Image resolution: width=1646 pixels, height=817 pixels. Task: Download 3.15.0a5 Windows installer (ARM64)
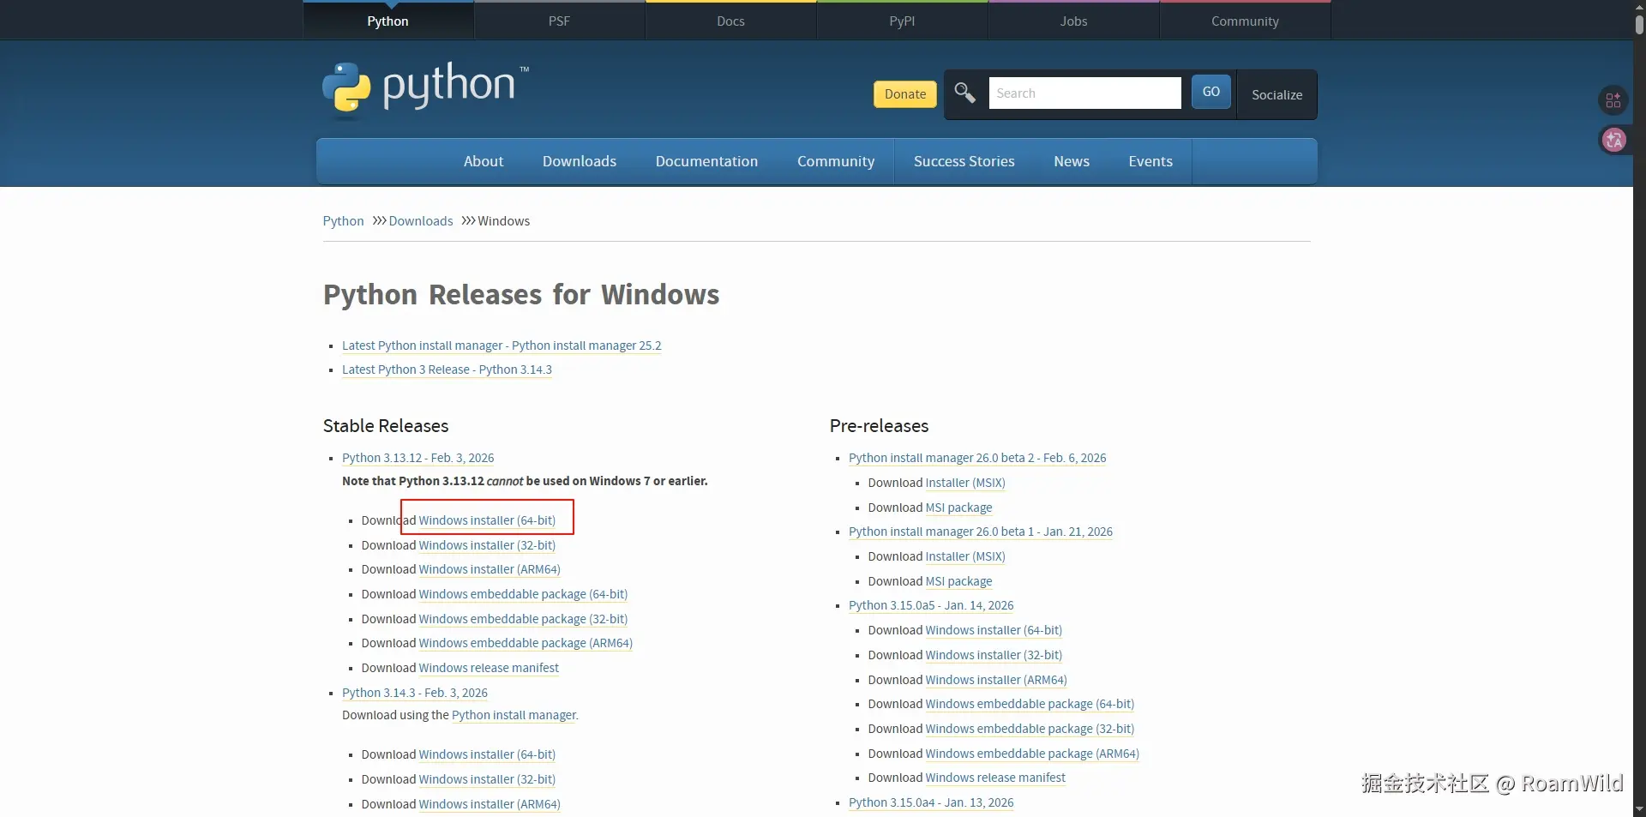tap(996, 680)
